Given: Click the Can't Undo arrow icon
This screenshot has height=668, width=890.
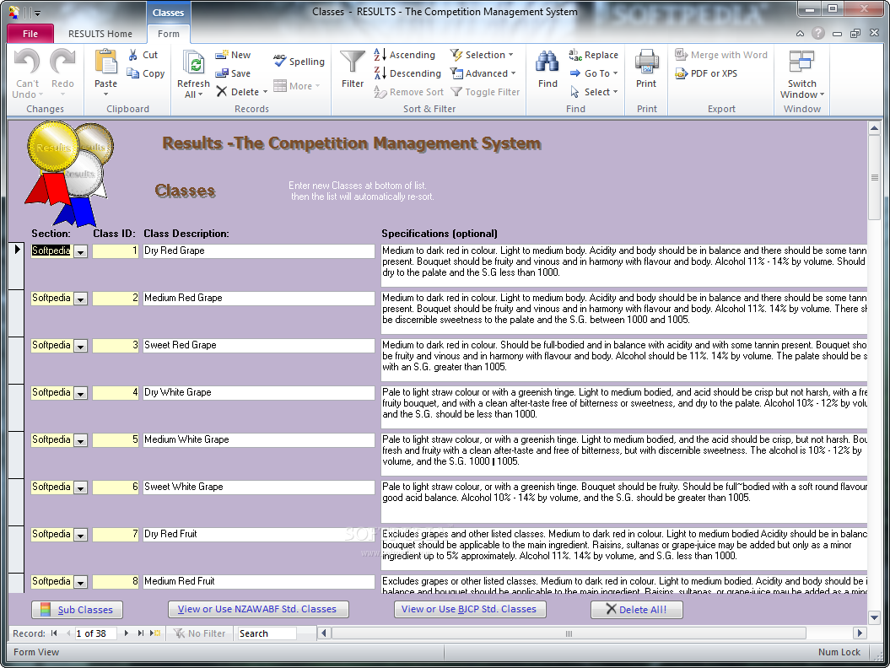Looking at the screenshot, I should pos(27,62).
